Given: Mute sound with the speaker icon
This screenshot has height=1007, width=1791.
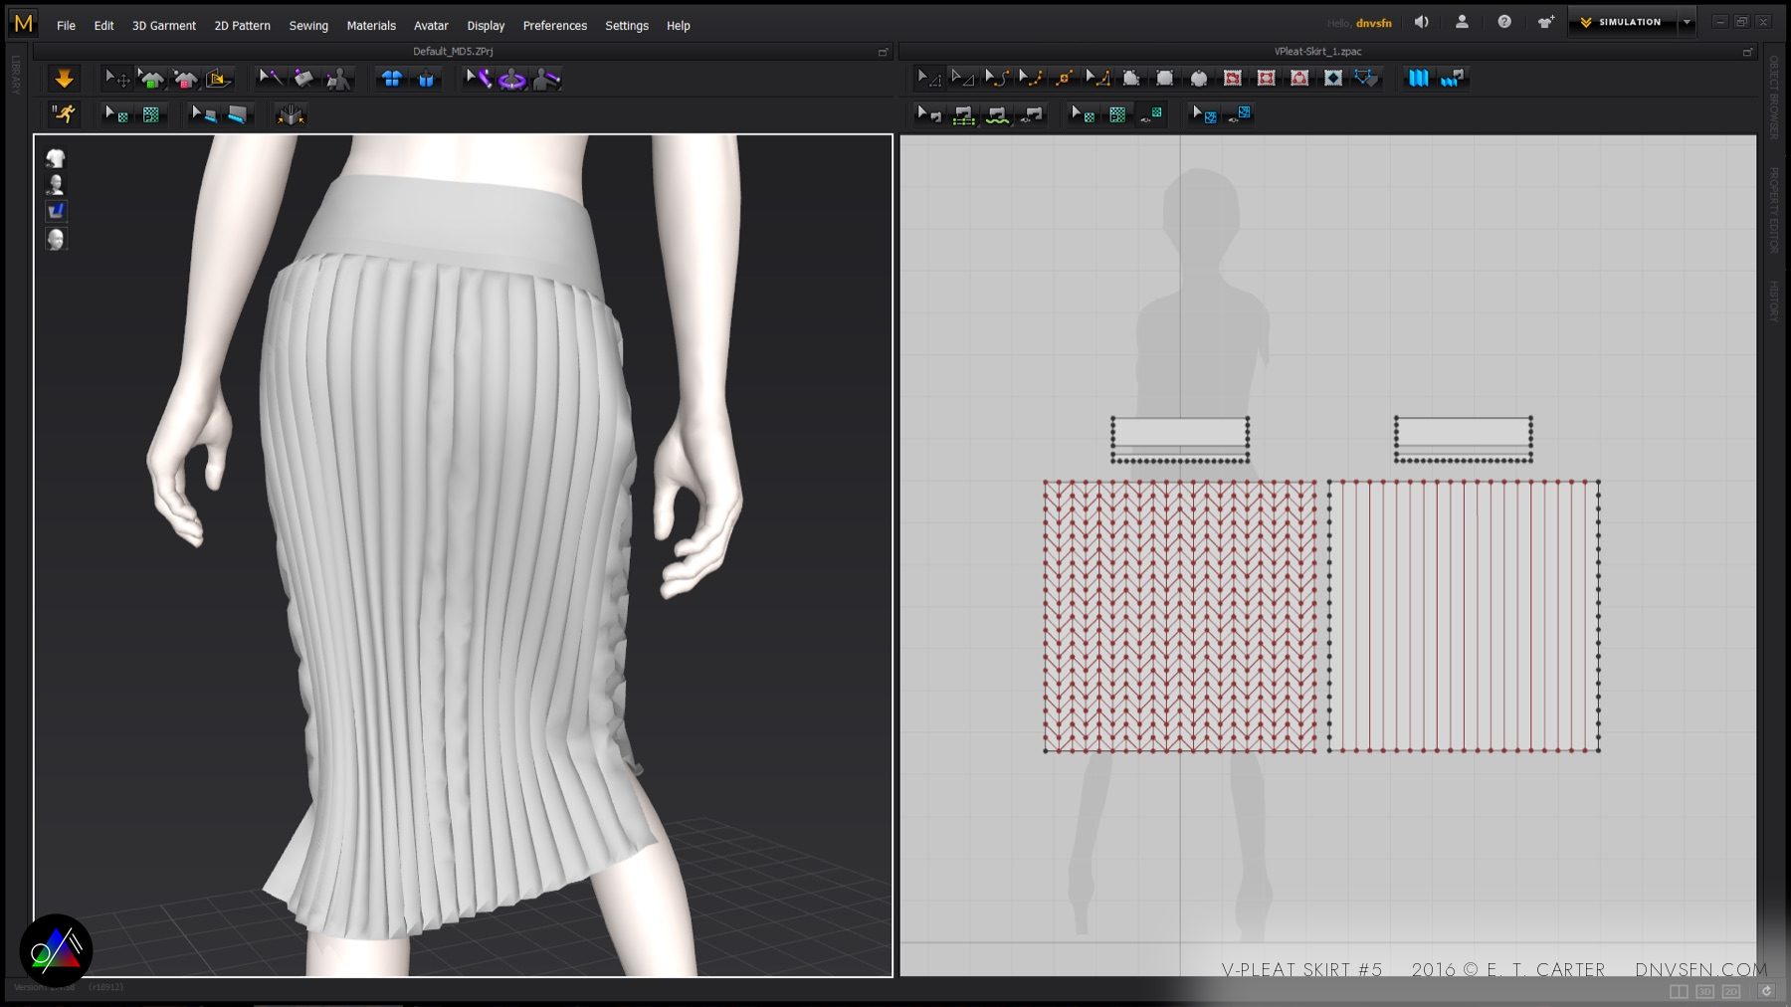Looking at the screenshot, I should 1421,22.
